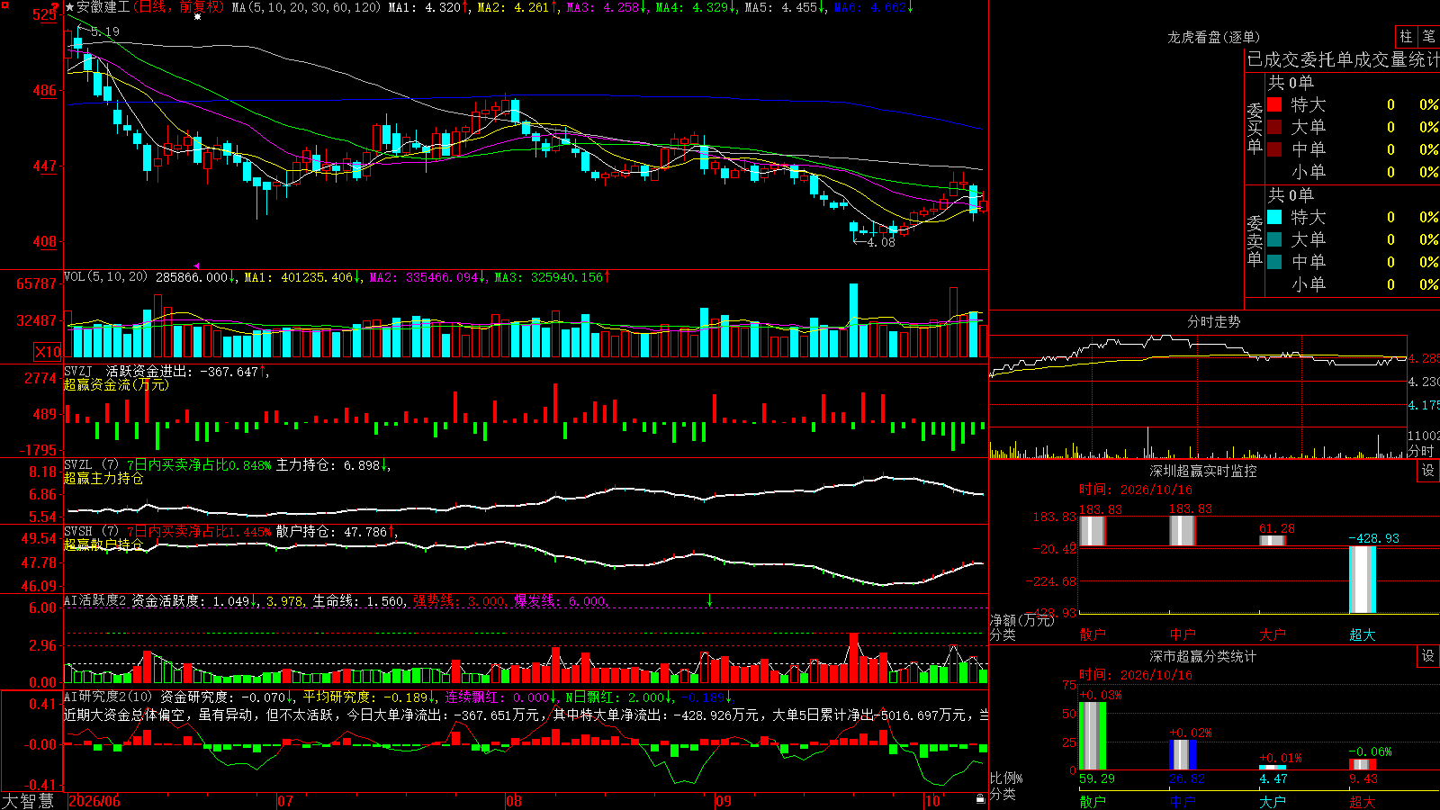The height and width of the screenshot is (810, 1440).
Task: Click the cyan 特大 sell order color swatch
Action: click(x=1274, y=217)
